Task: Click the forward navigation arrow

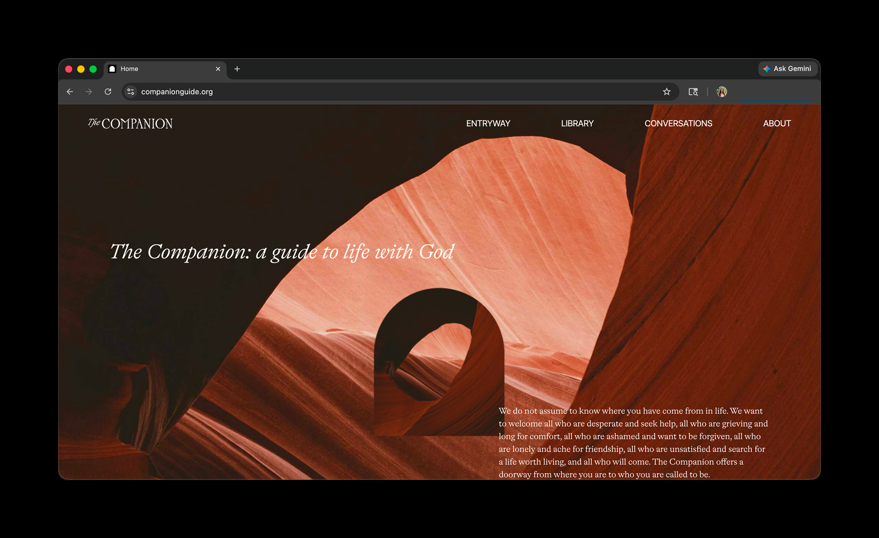Action: tap(89, 92)
